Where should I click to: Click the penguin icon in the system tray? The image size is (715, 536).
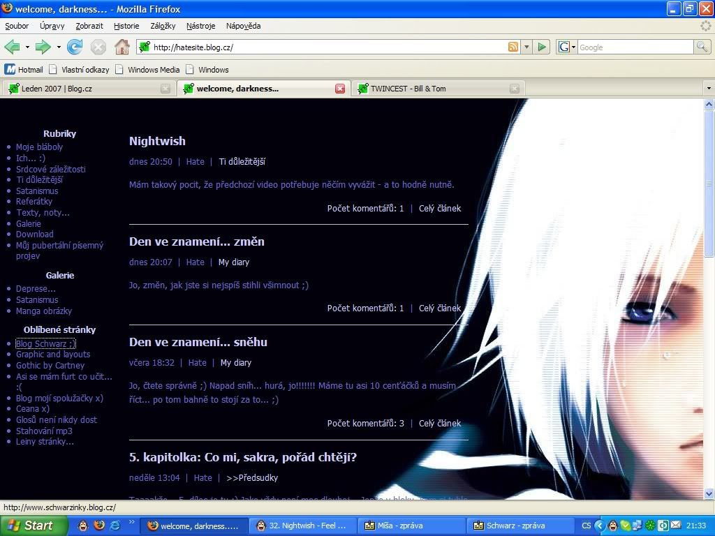click(612, 526)
